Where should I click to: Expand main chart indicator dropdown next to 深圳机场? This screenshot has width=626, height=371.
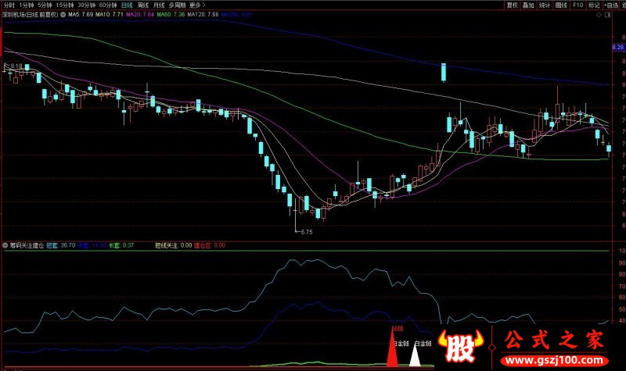(63, 14)
